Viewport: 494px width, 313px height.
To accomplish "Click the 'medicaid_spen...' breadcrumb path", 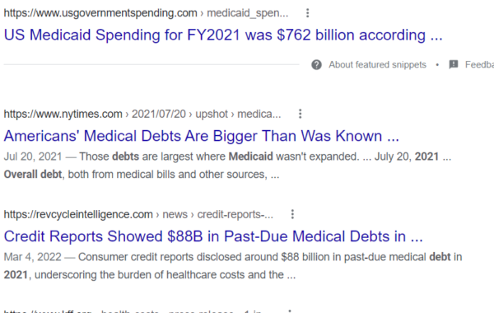I will click(247, 13).
